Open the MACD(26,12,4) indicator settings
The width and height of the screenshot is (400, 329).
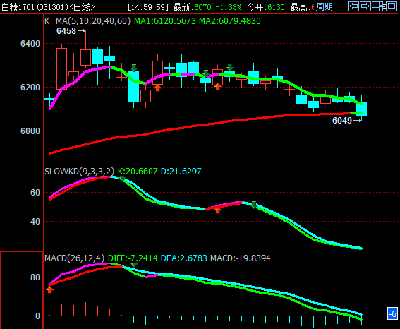click(75, 258)
